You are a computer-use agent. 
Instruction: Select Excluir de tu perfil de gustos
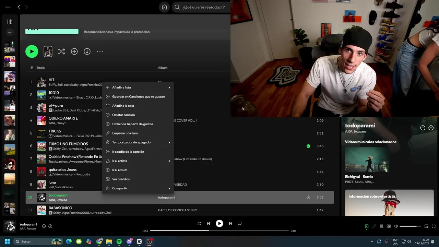tap(138, 124)
